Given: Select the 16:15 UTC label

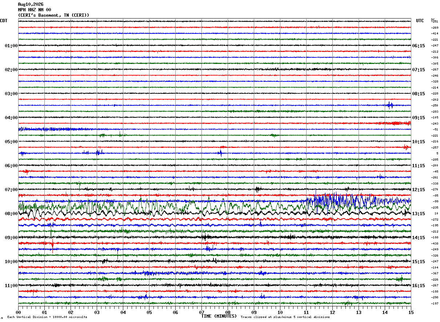Looking at the screenshot, I should coord(419,286).
